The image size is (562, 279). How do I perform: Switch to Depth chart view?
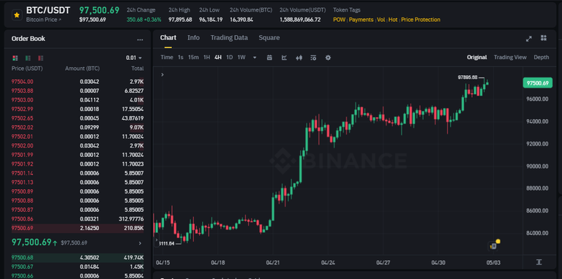542,57
